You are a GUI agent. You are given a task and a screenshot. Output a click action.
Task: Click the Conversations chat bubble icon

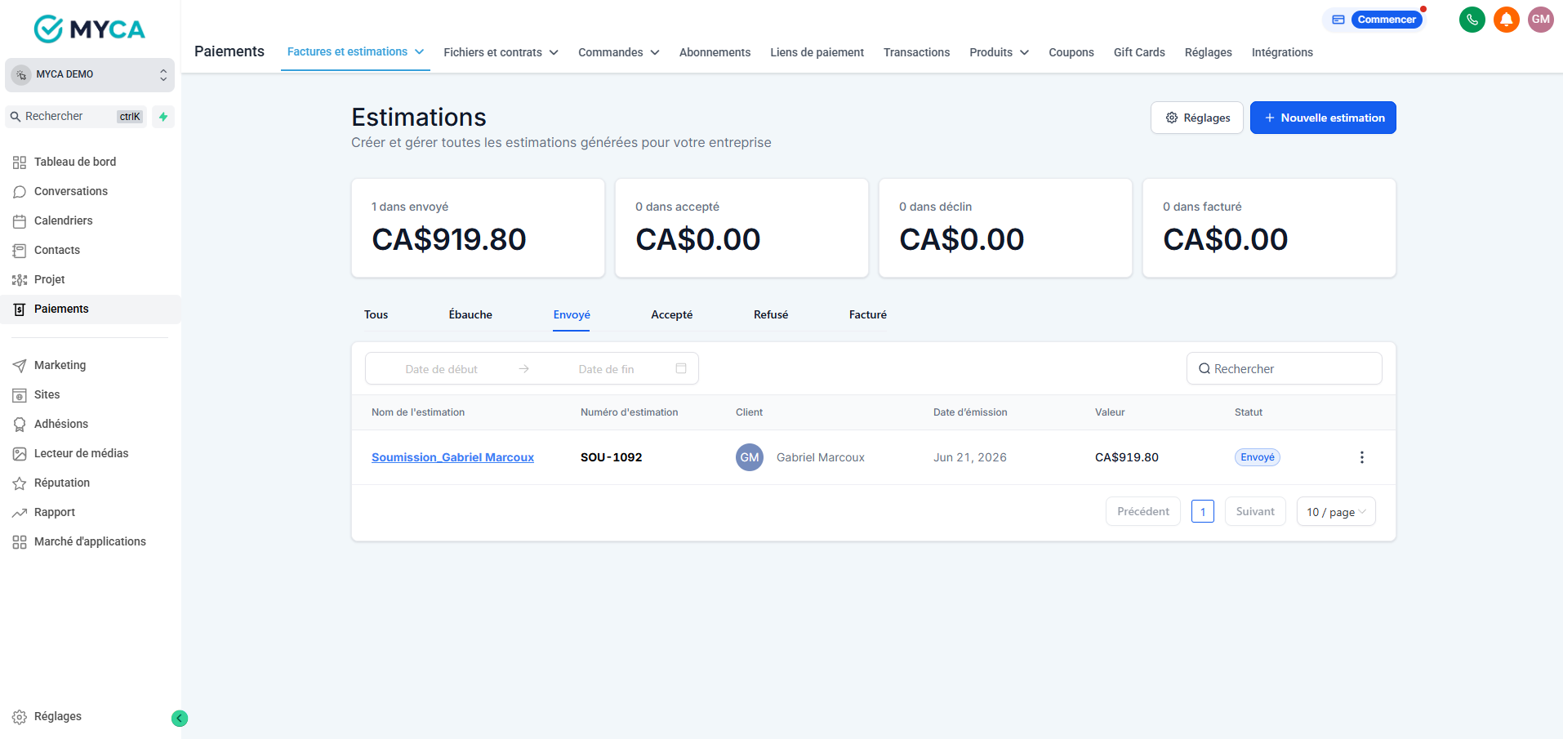(x=20, y=192)
